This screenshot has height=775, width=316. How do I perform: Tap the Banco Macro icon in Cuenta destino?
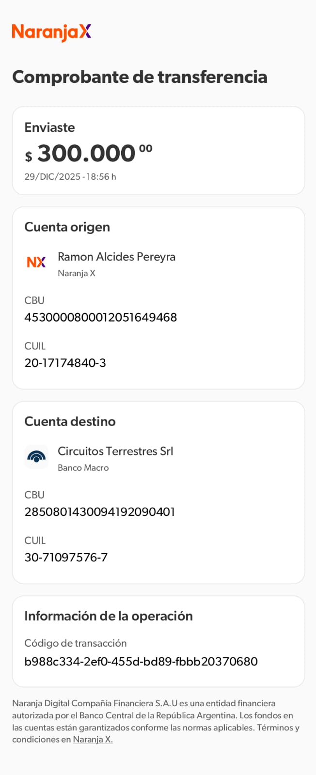(36, 457)
